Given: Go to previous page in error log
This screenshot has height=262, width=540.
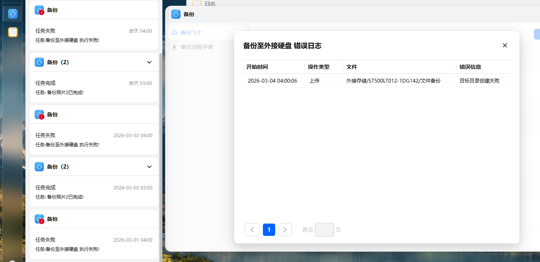Looking at the screenshot, I should (x=252, y=230).
